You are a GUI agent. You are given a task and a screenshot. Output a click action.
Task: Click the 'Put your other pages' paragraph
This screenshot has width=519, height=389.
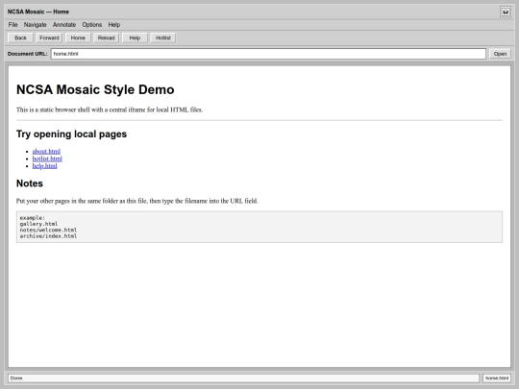(137, 201)
